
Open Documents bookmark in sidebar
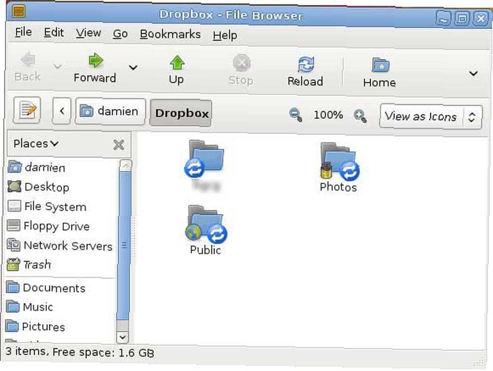coord(46,288)
